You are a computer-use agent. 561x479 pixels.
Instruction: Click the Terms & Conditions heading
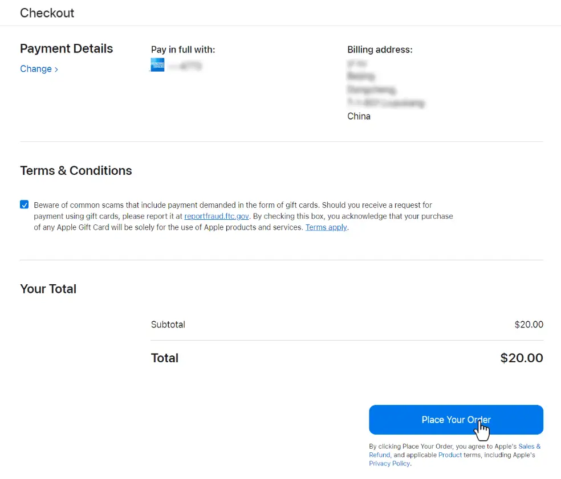(x=76, y=170)
